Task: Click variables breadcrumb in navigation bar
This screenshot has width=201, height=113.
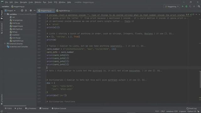Action: (5, 6)
